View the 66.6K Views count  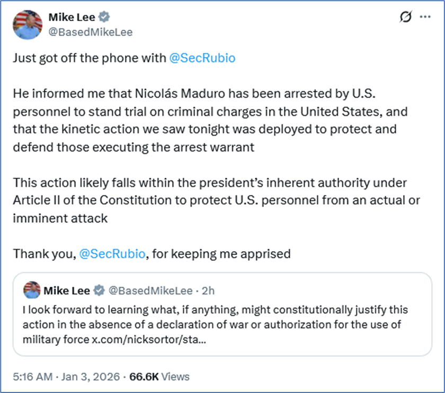[160, 377]
